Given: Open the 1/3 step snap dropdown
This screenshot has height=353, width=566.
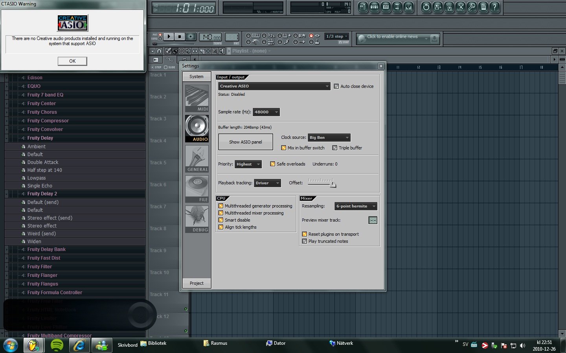Looking at the screenshot, I should click(337, 36).
